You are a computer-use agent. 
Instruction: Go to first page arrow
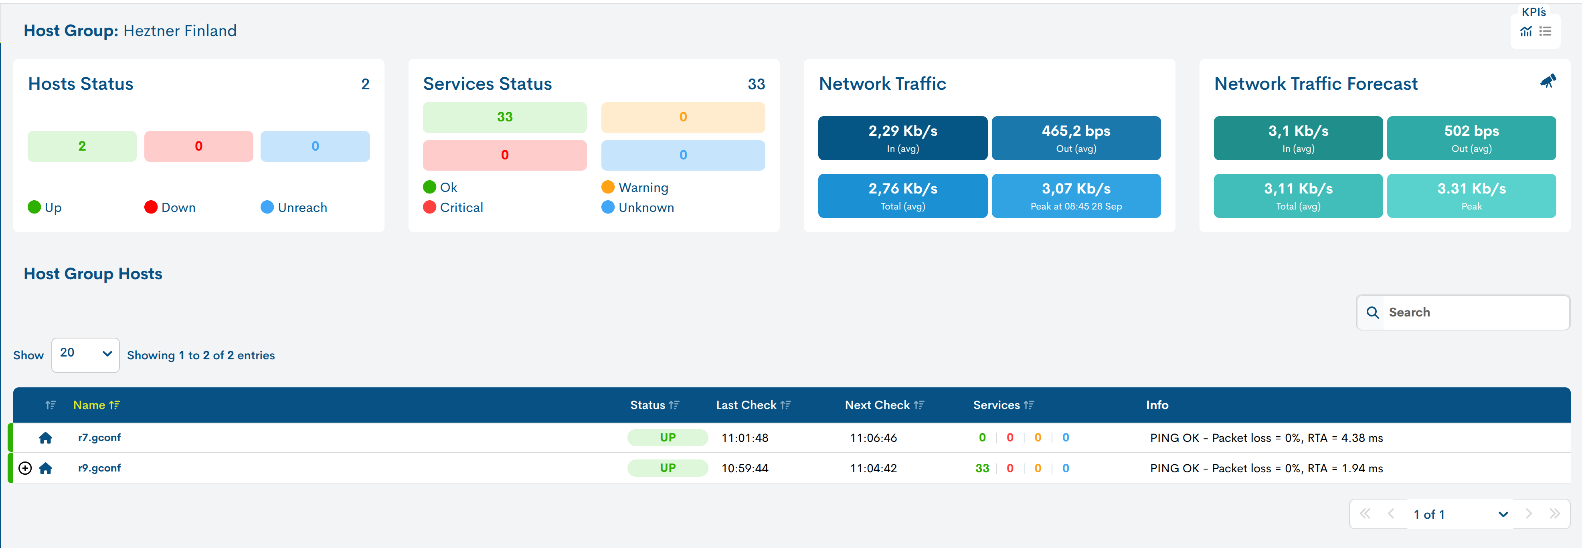coord(1365,514)
